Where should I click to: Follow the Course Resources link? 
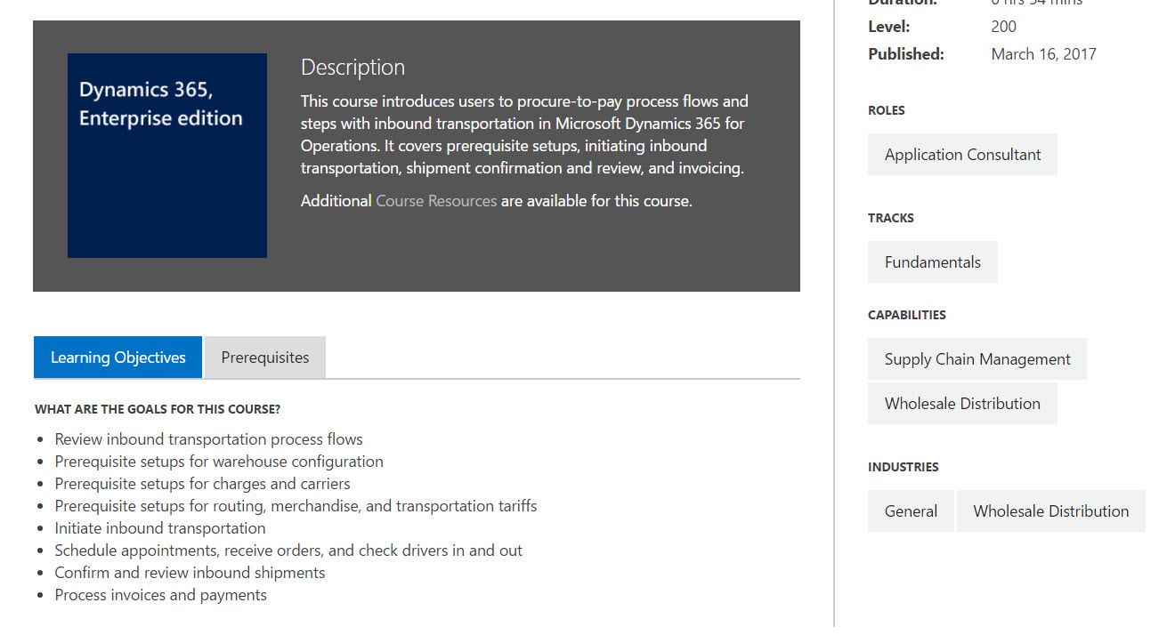[x=436, y=201]
